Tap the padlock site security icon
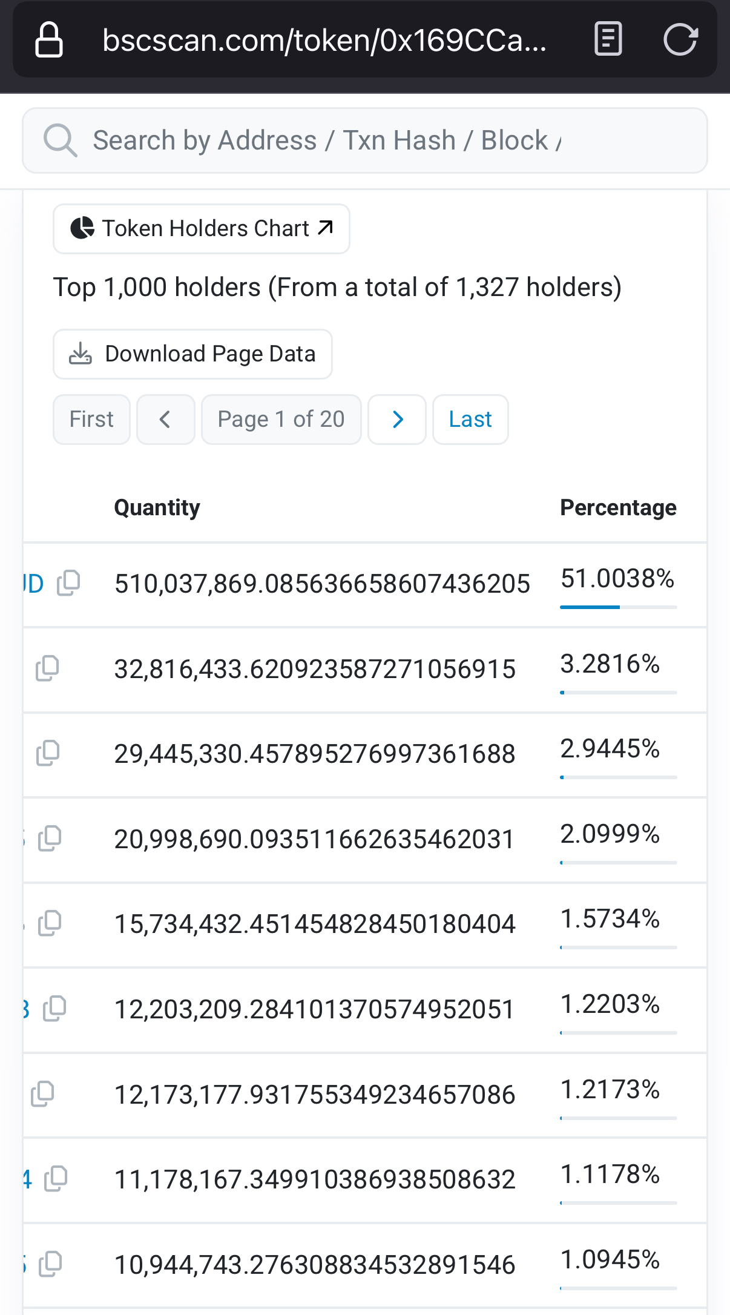This screenshot has width=730, height=1315. coord(49,40)
